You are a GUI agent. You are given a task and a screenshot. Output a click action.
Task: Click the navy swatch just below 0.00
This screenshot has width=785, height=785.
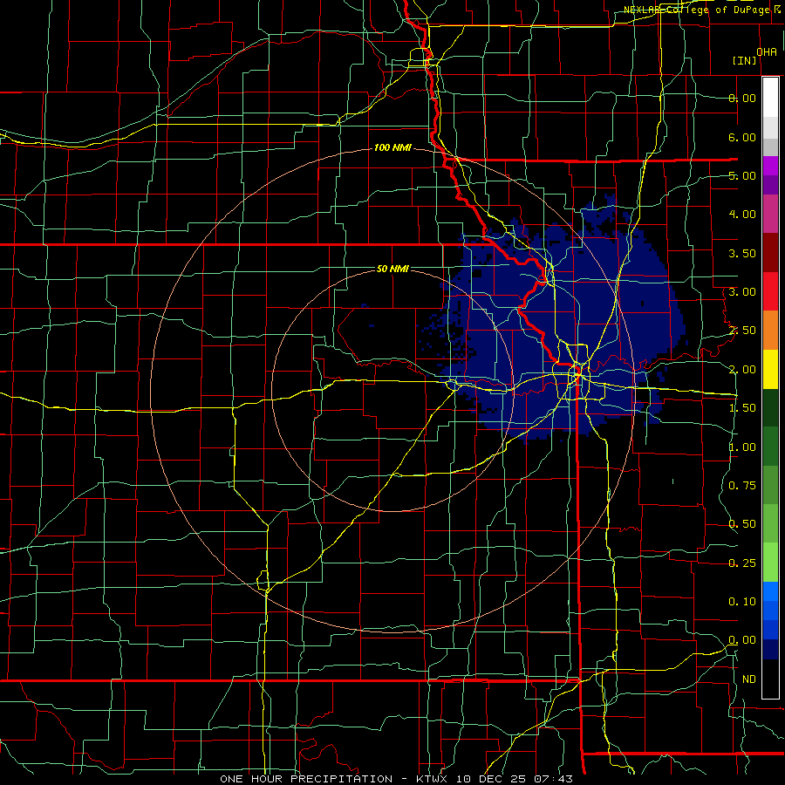point(770,650)
